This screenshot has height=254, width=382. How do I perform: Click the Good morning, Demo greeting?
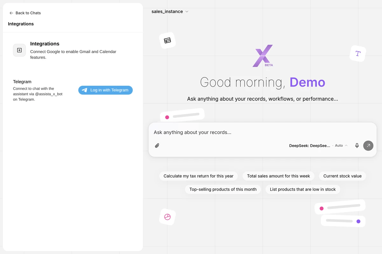tap(263, 83)
